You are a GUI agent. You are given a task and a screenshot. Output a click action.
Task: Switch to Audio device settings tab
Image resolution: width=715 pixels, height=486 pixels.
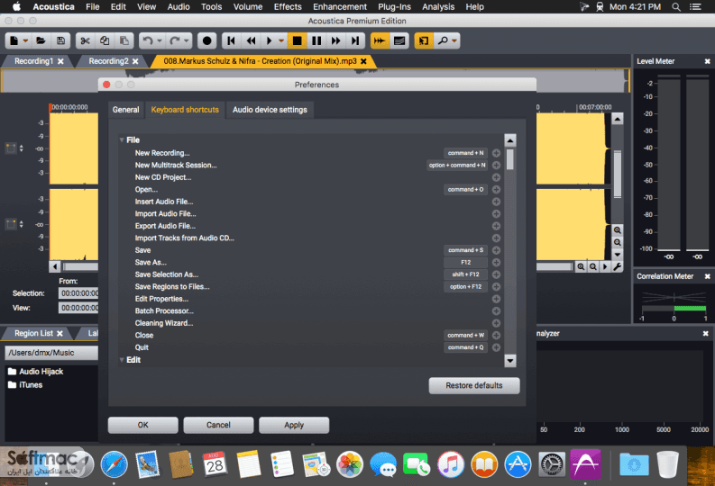(x=270, y=110)
